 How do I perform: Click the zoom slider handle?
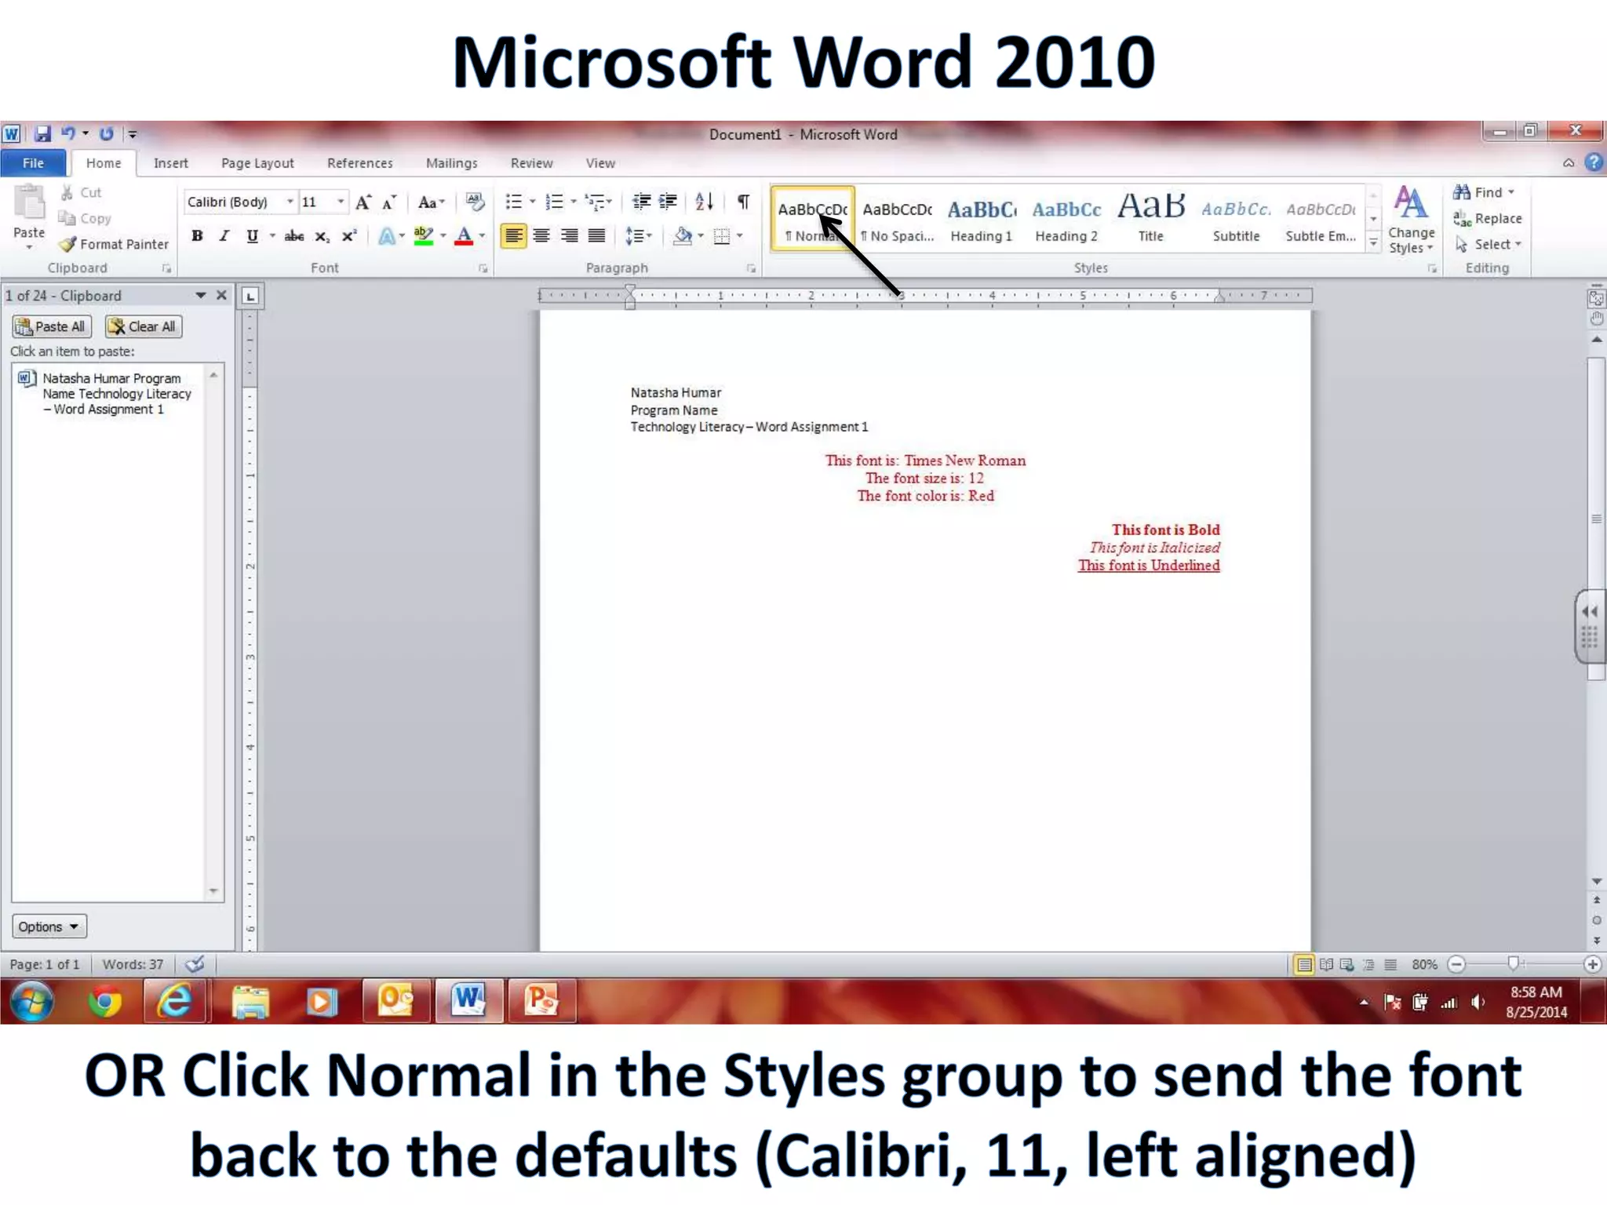(x=1513, y=964)
